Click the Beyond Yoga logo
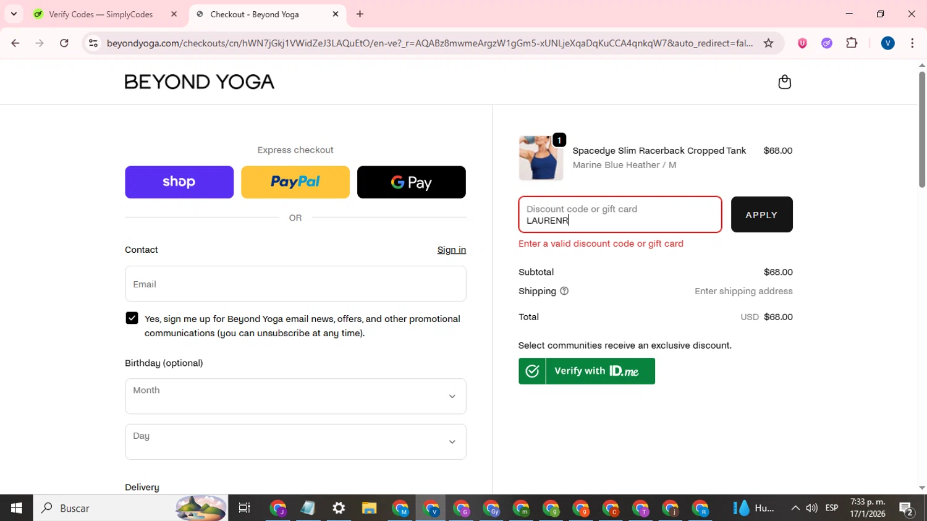 (200, 82)
